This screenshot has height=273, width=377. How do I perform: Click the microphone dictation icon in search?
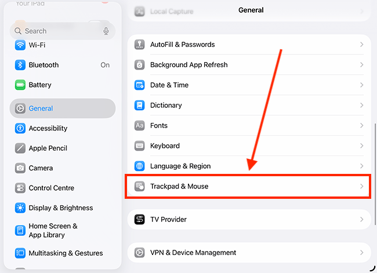pyautogui.click(x=106, y=31)
